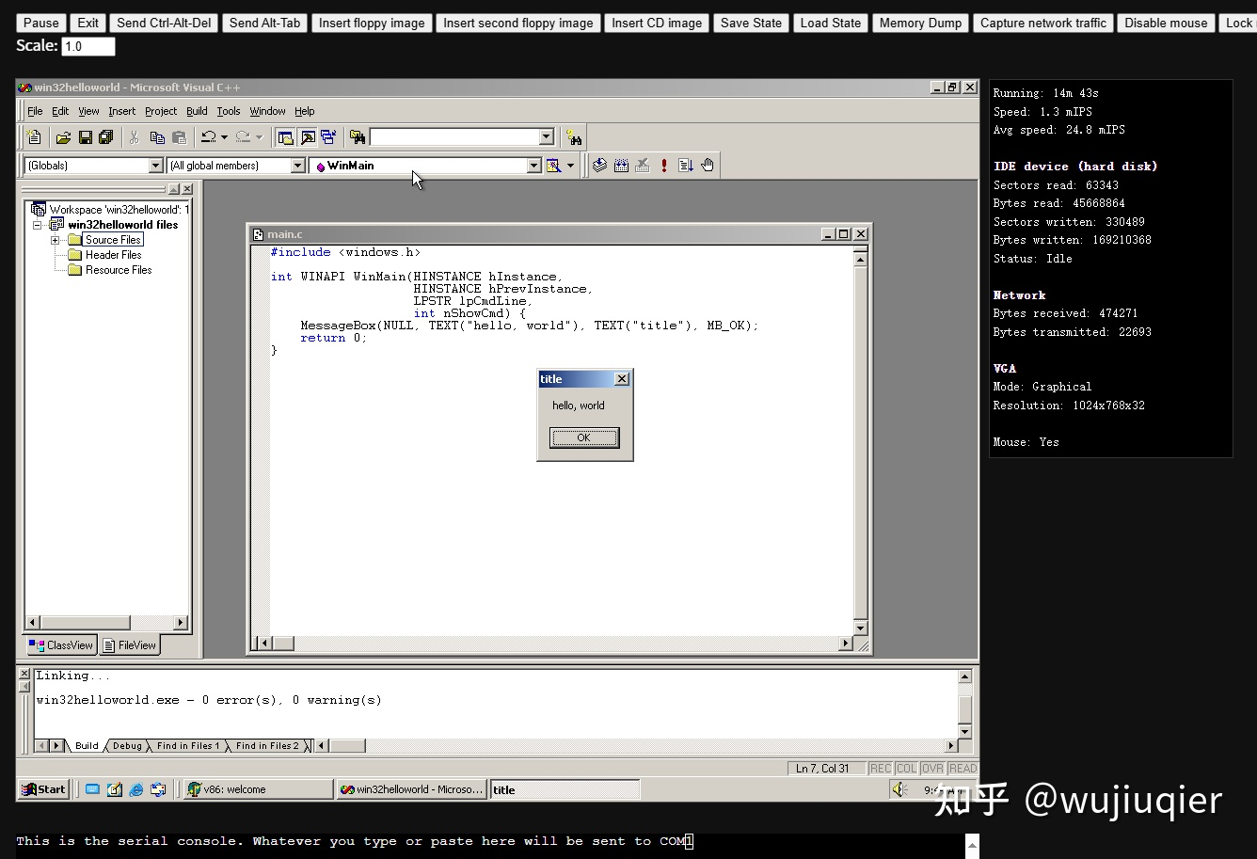Click the Search help binoculars icon

pyautogui.click(x=574, y=137)
